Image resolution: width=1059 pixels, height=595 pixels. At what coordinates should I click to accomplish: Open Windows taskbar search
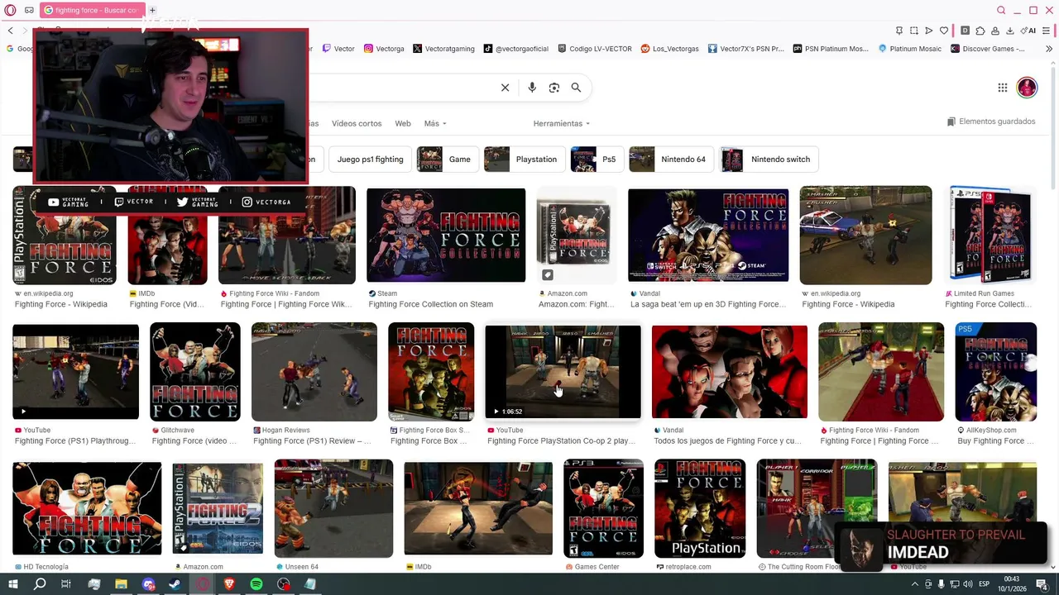(x=40, y=584)
